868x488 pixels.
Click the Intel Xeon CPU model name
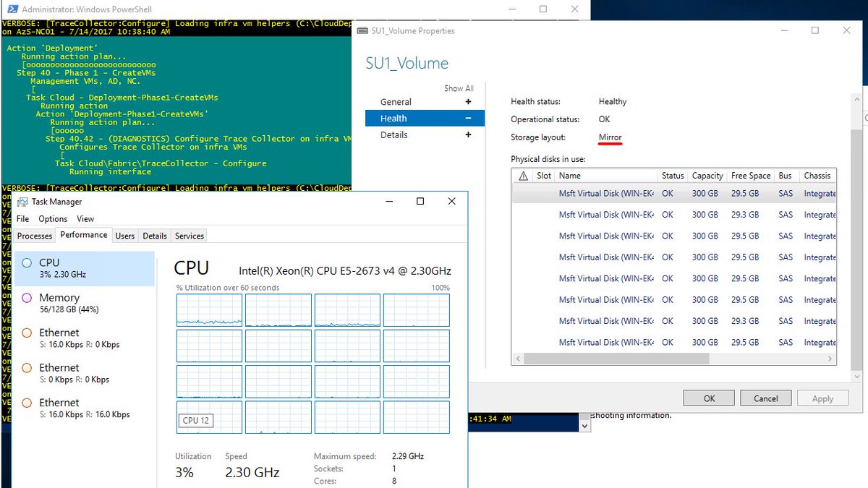tap(345, 271)
